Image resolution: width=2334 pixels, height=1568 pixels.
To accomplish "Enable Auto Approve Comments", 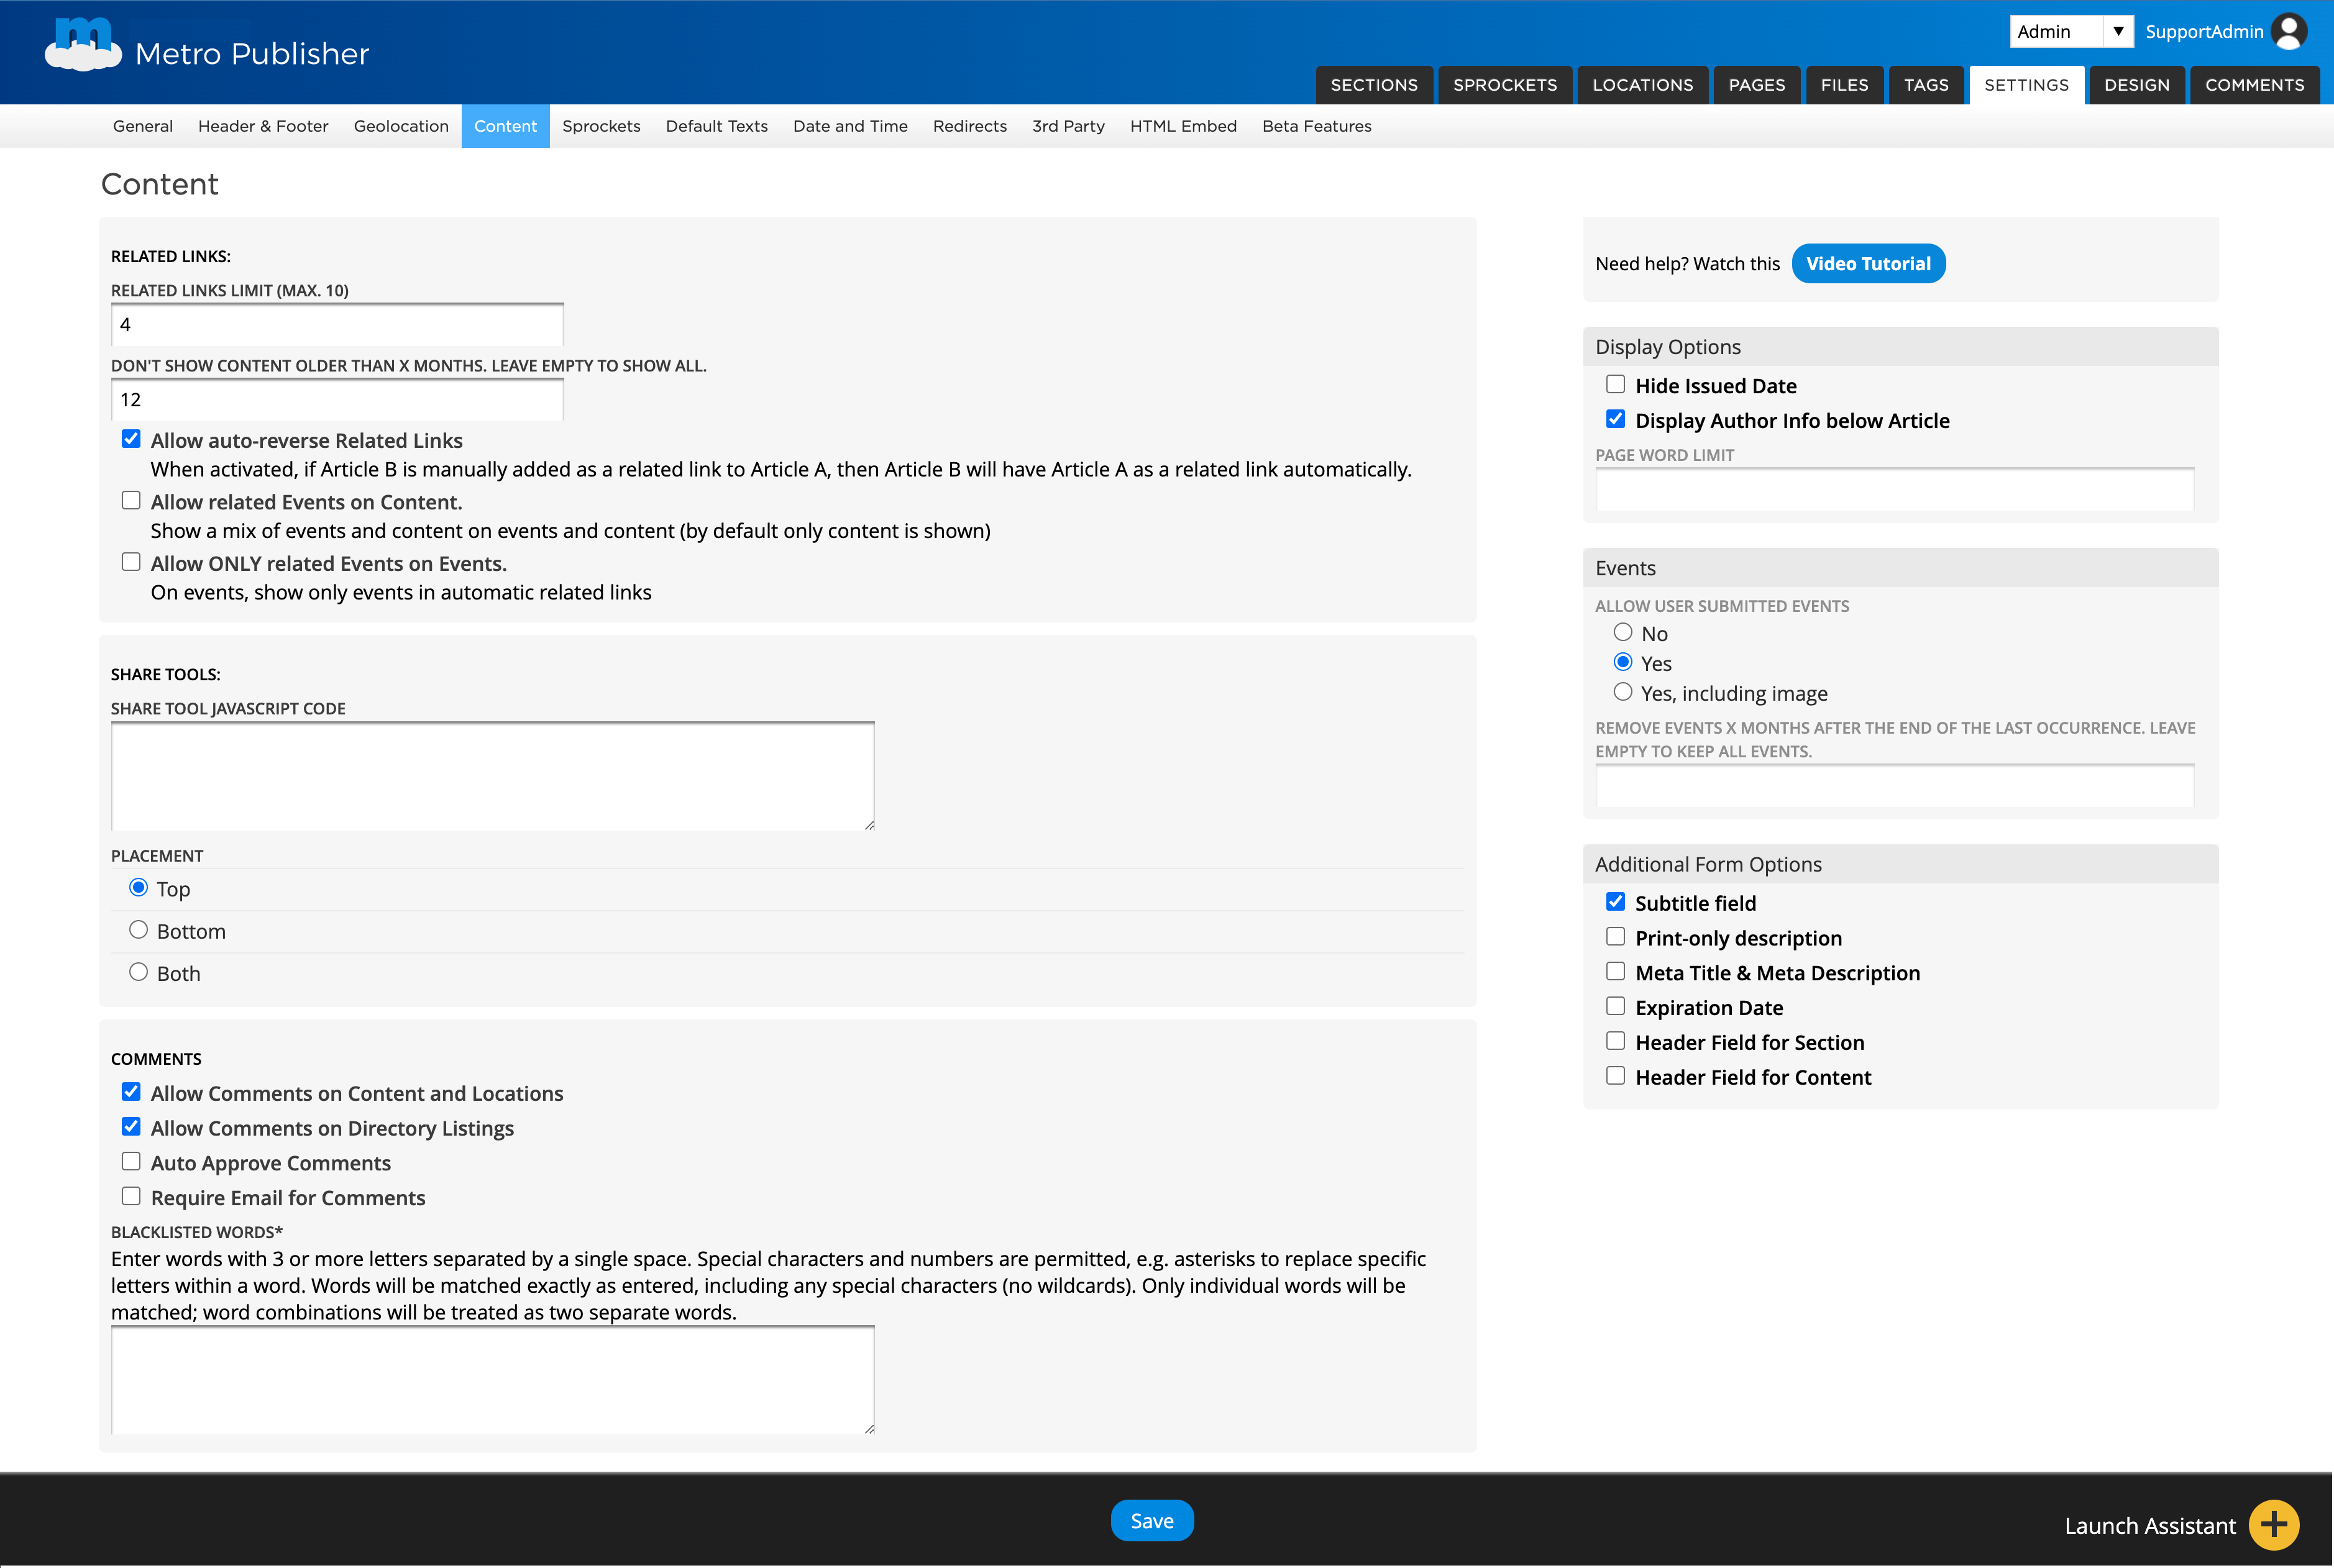I will 131,1162.
